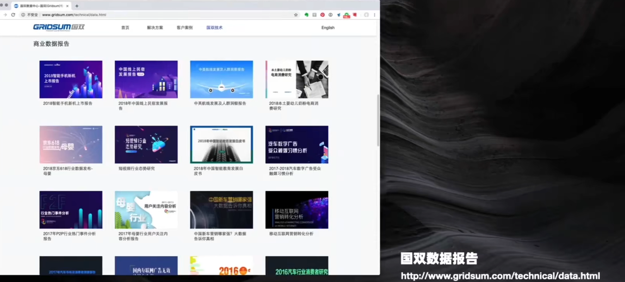Image resolution: width=625 pixels, height=282 pixels.
Task: Click the 中美航线发展及人群洞察报告 title link
Action: (220, 103)
